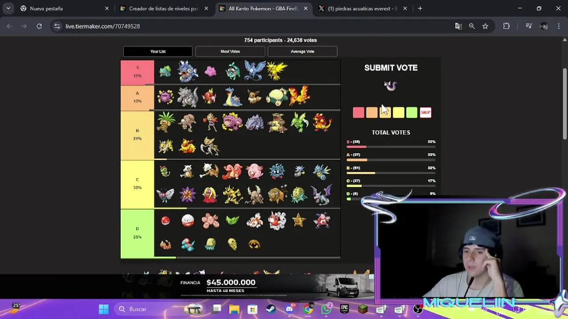This screenshot has height=319, width=568.
Task: Click the Dratini sprite under Submit Vote
Action: [390, 86]
